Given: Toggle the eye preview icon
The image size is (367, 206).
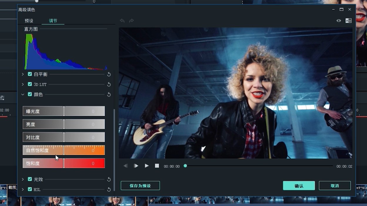Looking at the screenshot, I should (339, 21).
